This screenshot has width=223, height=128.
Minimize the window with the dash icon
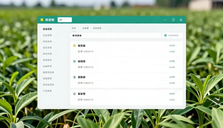(165, 20)
